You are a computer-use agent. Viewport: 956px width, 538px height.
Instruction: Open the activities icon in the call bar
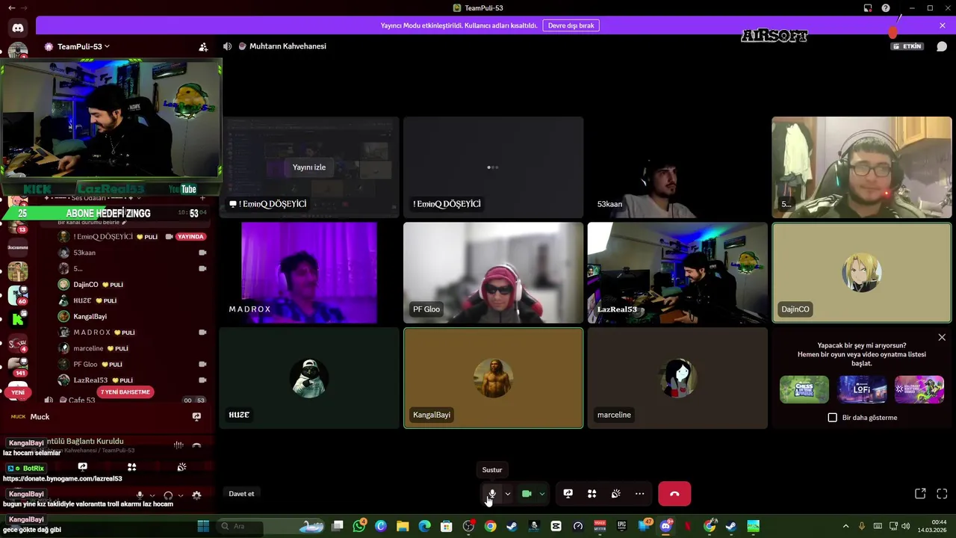pos(592,494)
